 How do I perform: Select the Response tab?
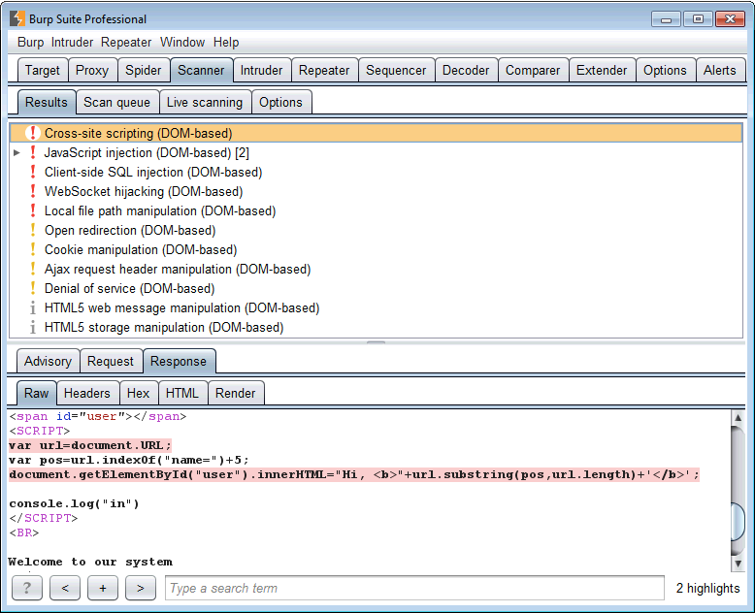pyautogui.click(x=179, y=361)
